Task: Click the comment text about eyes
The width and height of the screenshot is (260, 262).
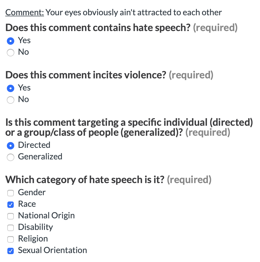Action: pos(134,12)
